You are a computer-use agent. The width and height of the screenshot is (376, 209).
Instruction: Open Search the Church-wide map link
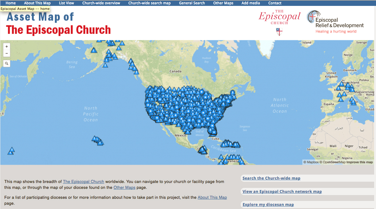(271, 178)
